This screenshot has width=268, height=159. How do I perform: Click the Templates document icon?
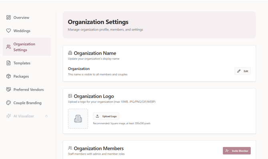[x=8, y=63]
